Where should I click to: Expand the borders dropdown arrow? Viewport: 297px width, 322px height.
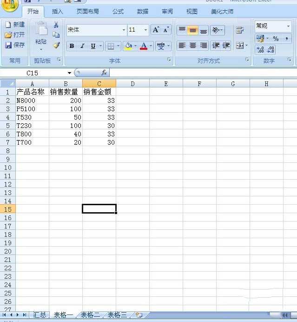point(118,46)
